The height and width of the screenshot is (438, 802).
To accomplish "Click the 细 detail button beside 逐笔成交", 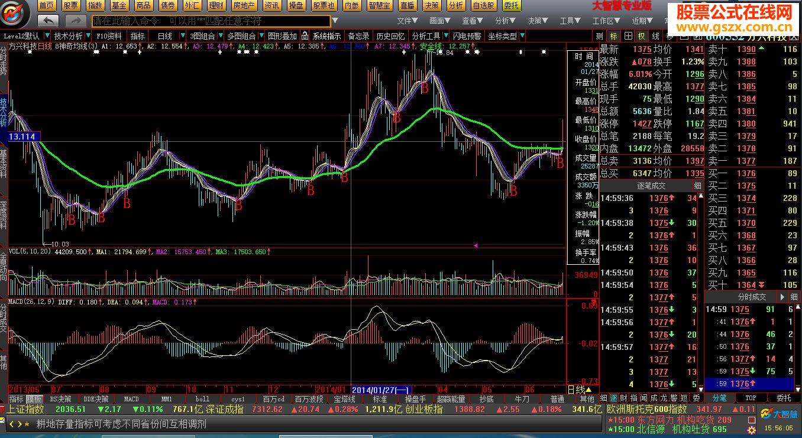I will 698,186.
